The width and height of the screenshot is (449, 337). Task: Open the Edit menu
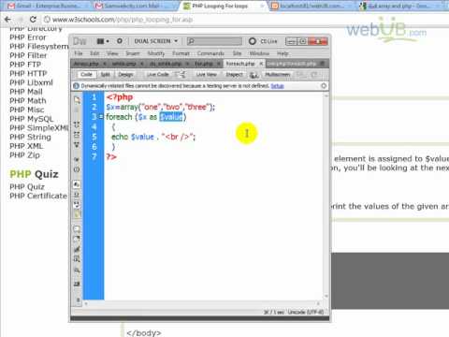point(94,53)
